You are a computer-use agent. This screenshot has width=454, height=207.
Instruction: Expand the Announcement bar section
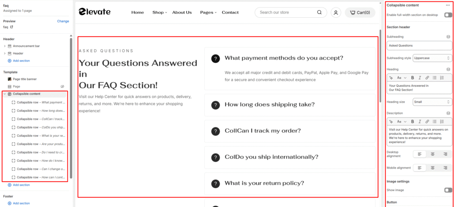click(4, 46)
